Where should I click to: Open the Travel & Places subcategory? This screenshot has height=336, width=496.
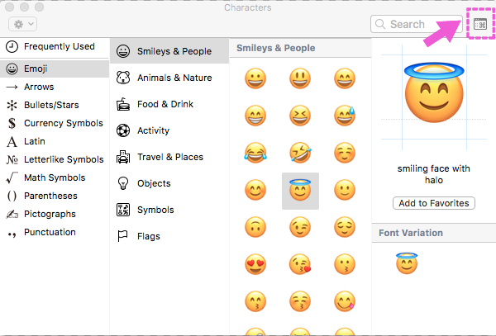pyautogui.click(x=169, y=157)
